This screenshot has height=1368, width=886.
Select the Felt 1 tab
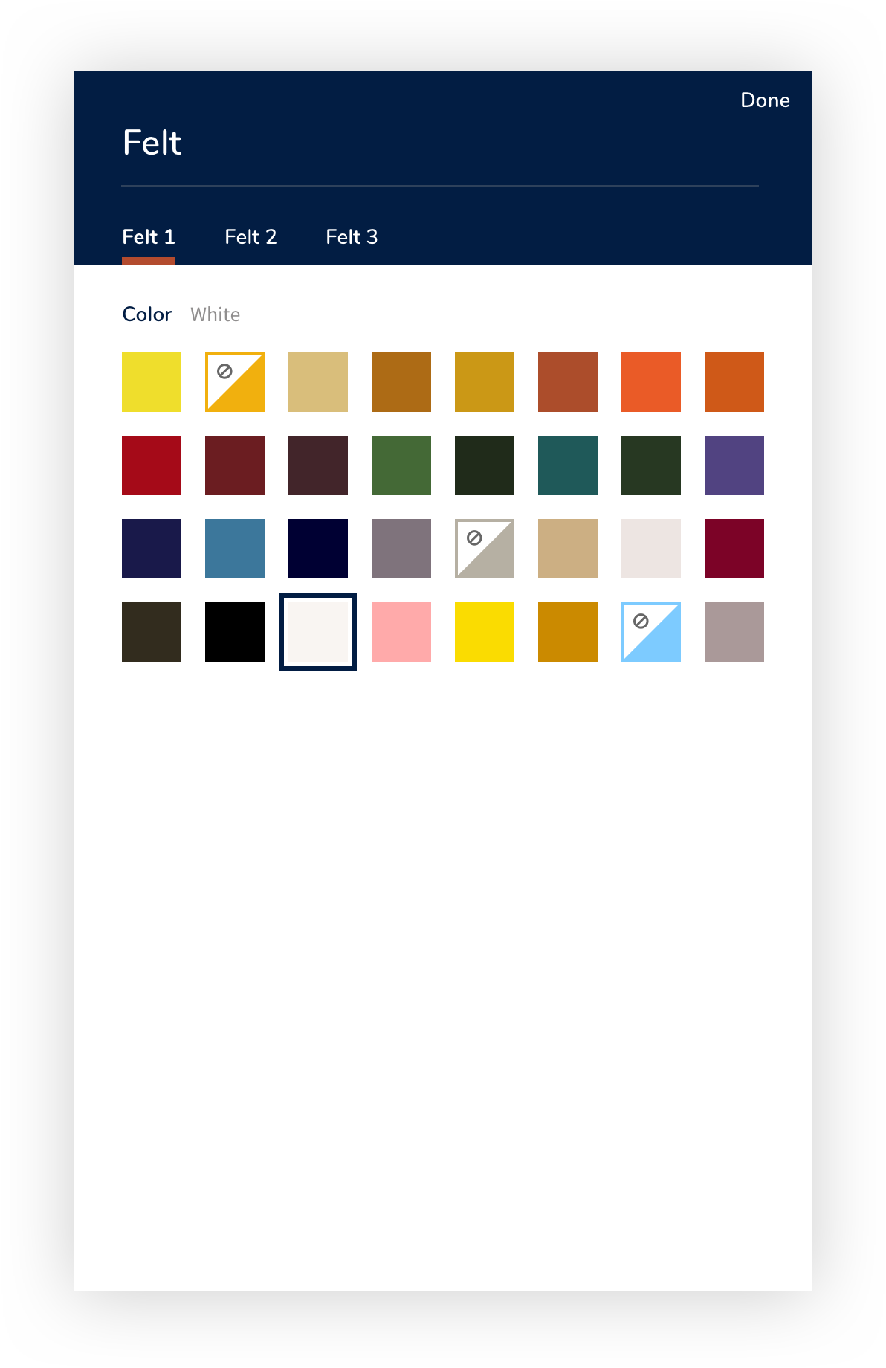[149, 237]
